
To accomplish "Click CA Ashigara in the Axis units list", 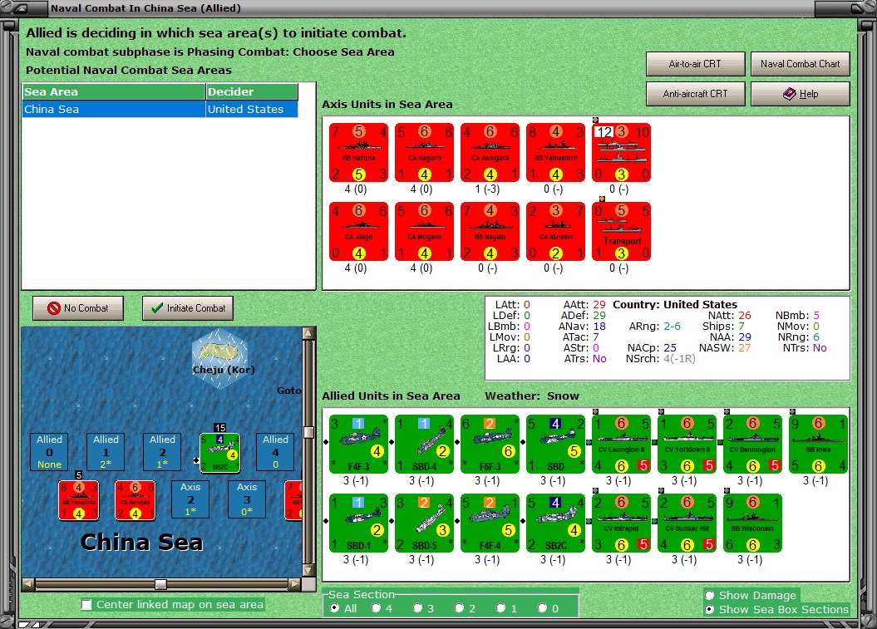I will (490, 153).
